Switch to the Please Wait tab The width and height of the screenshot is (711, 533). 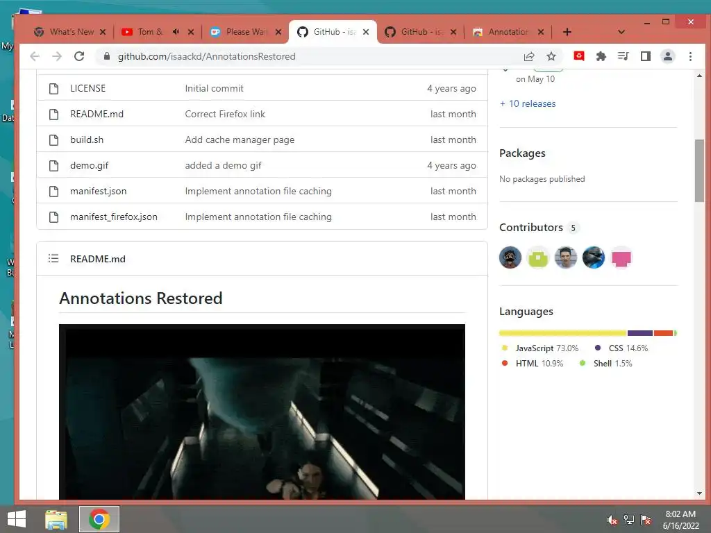point(245,32)
